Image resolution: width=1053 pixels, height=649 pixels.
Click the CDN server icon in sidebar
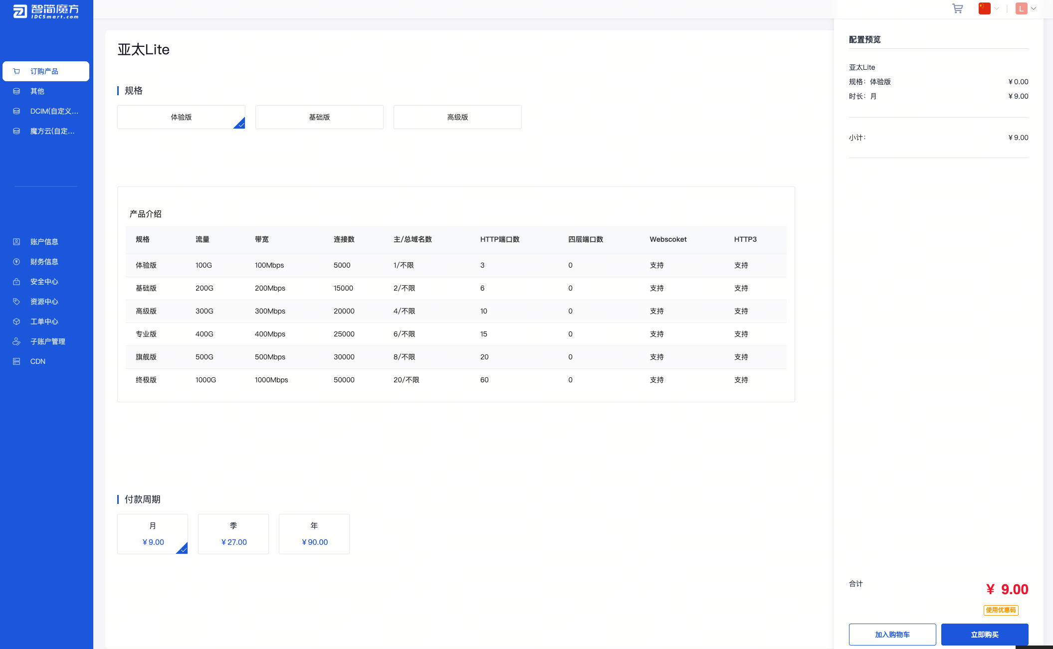pyautogui.click(x=16, y=361)
